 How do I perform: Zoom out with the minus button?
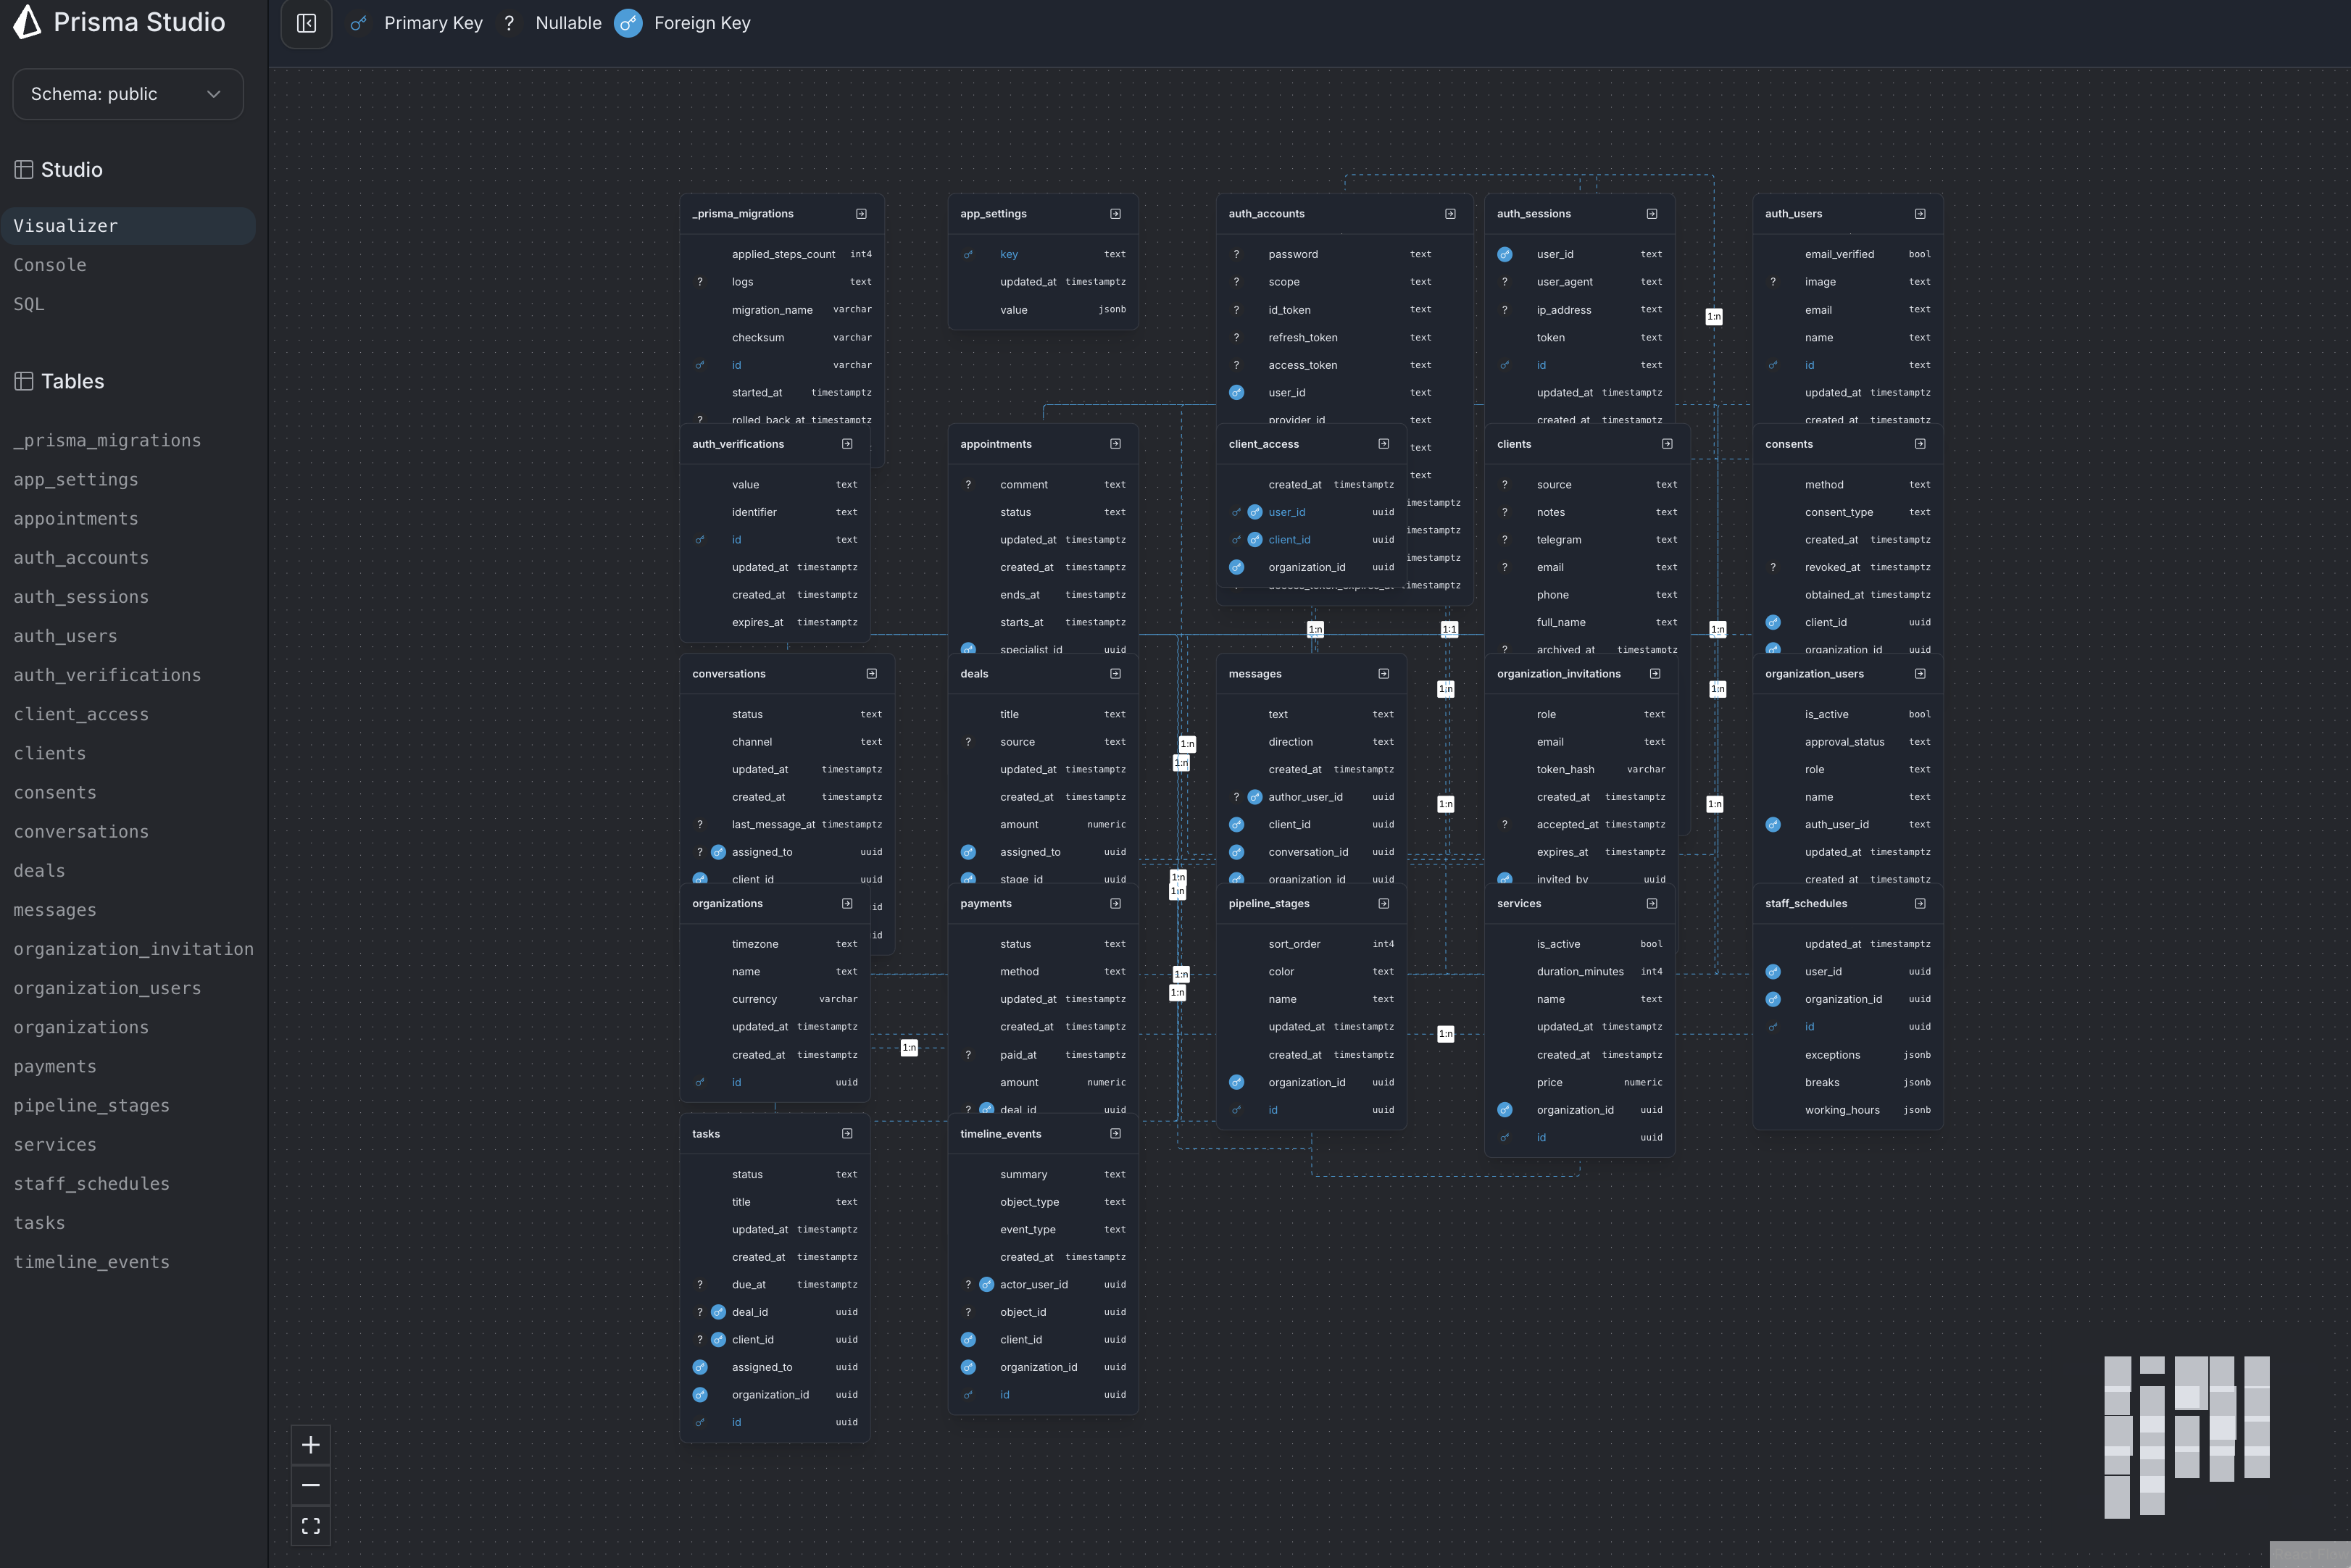click(x=311, y=1485)
